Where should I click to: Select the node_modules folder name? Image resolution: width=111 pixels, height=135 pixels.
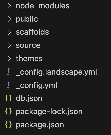point(42,6)
